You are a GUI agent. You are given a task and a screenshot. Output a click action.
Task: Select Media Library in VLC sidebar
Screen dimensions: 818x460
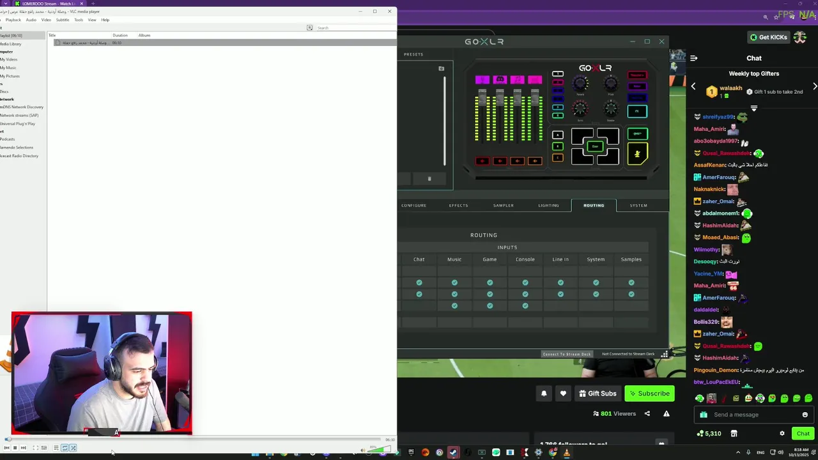(10, 43)
